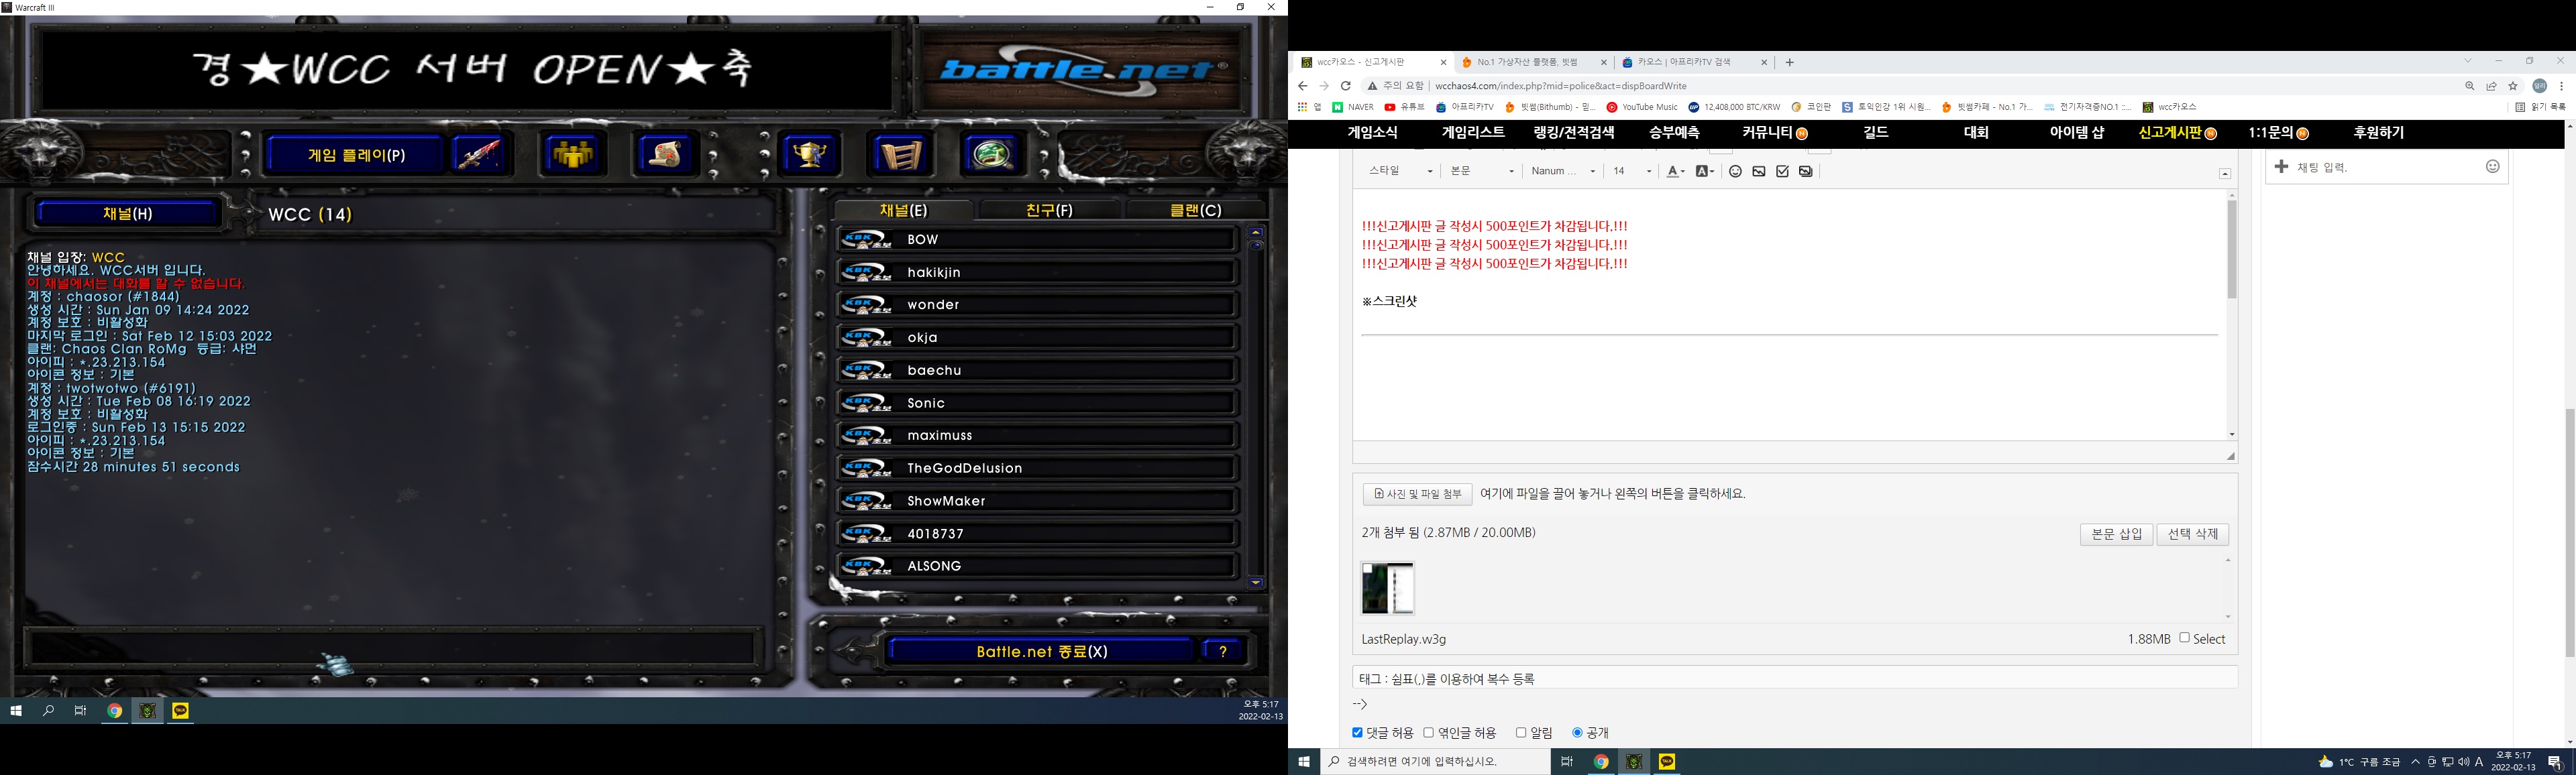This screenshot has width=2576, height=775.
Task: Click the bloody sword quick-play icon in Warcraft
Action: [480, 155]
